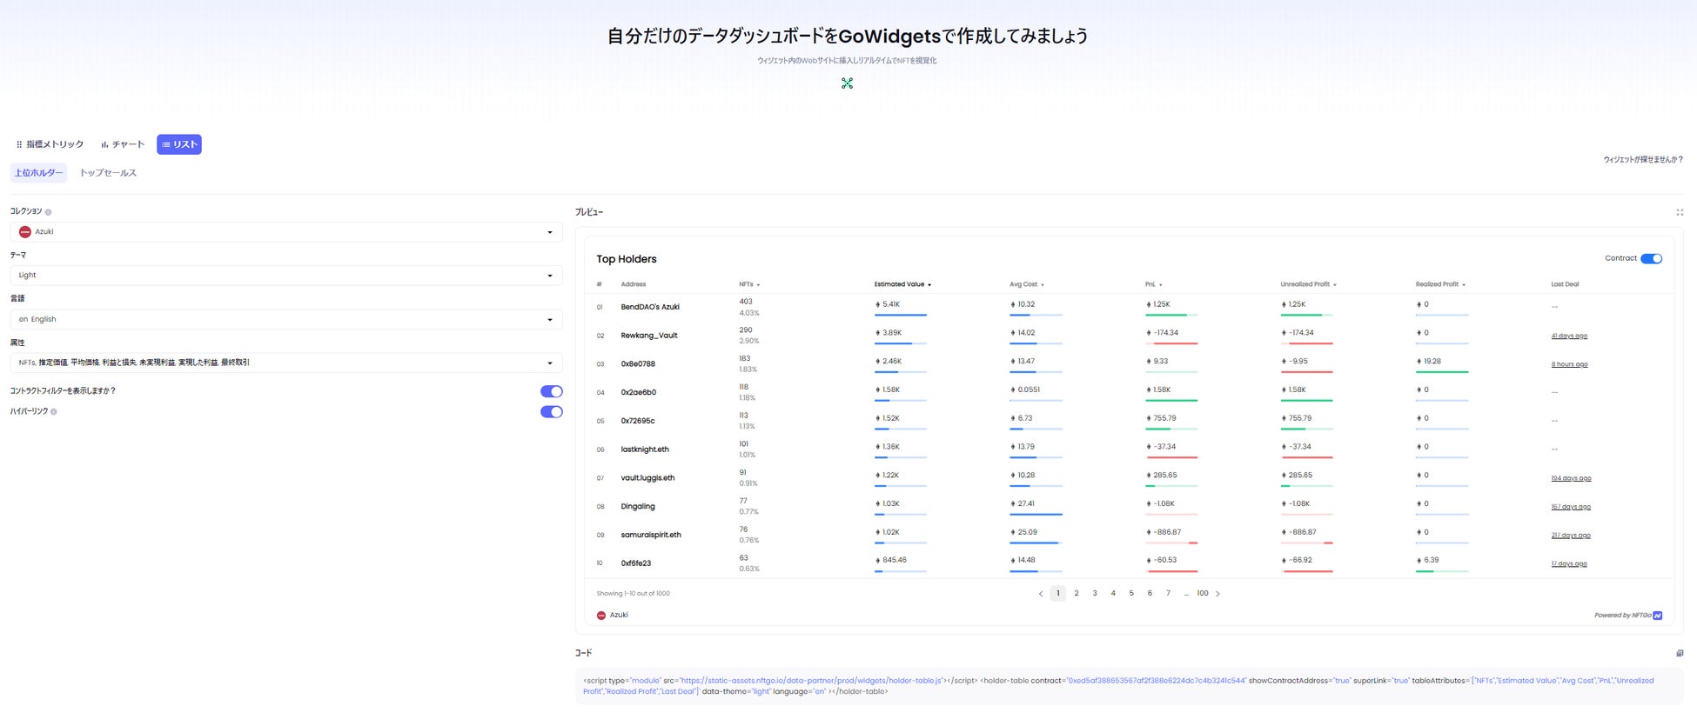
Task: Jump to page 100 of holders
Action: 1203,594
